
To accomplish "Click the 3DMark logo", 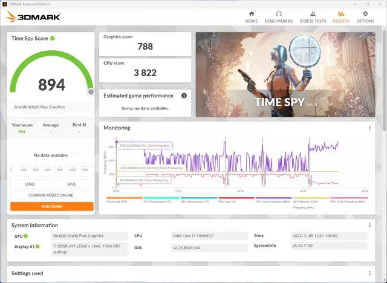I will point(33,17).
